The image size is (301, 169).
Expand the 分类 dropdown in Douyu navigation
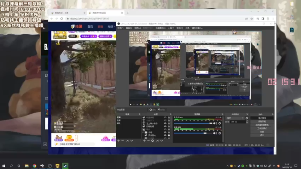tap(111, 27)
